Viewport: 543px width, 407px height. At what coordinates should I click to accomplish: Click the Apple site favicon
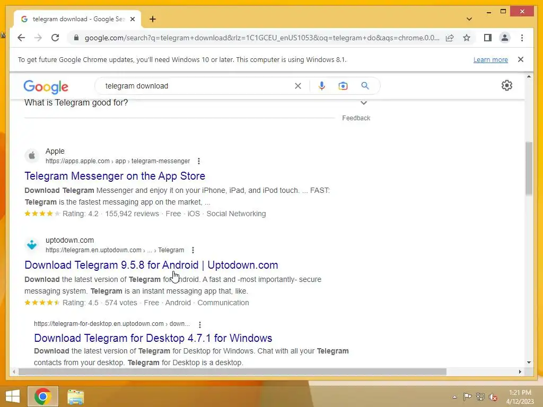coord(32,156)
